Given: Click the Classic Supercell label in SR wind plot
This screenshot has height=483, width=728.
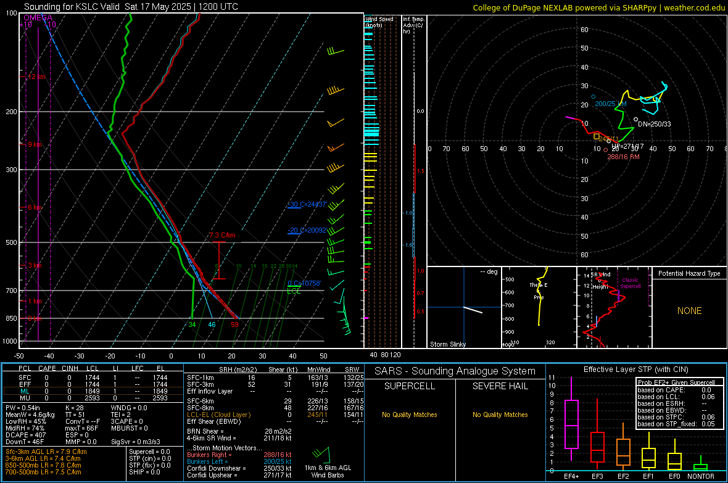Looking at the screenshot, I should [631, 283].
